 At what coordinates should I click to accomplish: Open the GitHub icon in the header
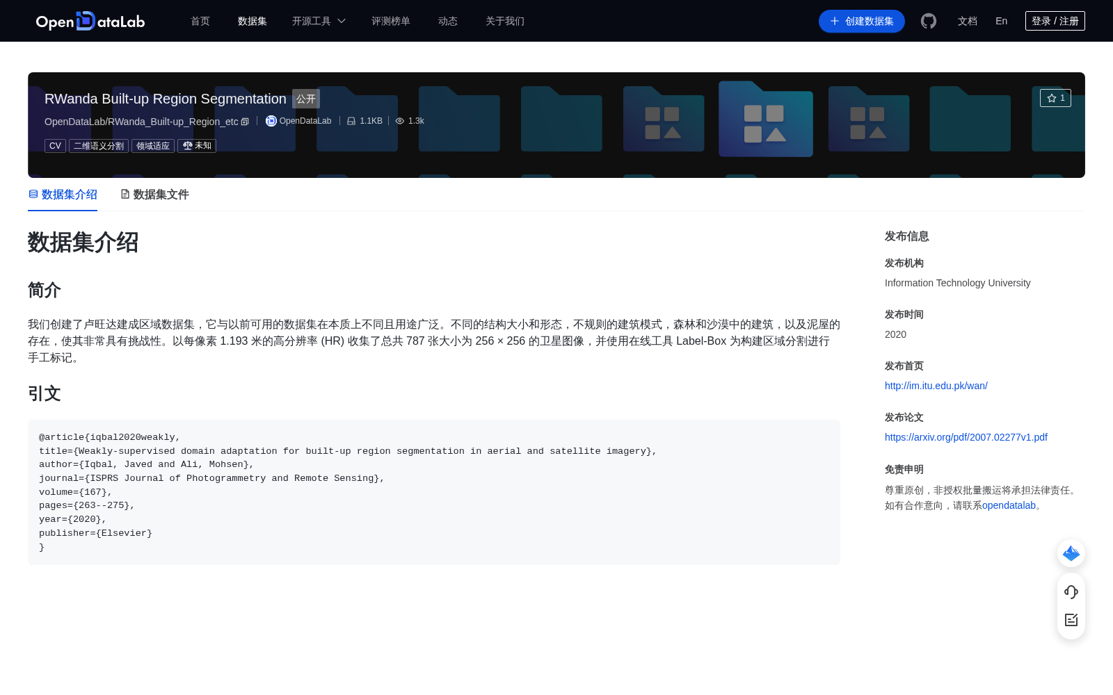click(929, 21)
